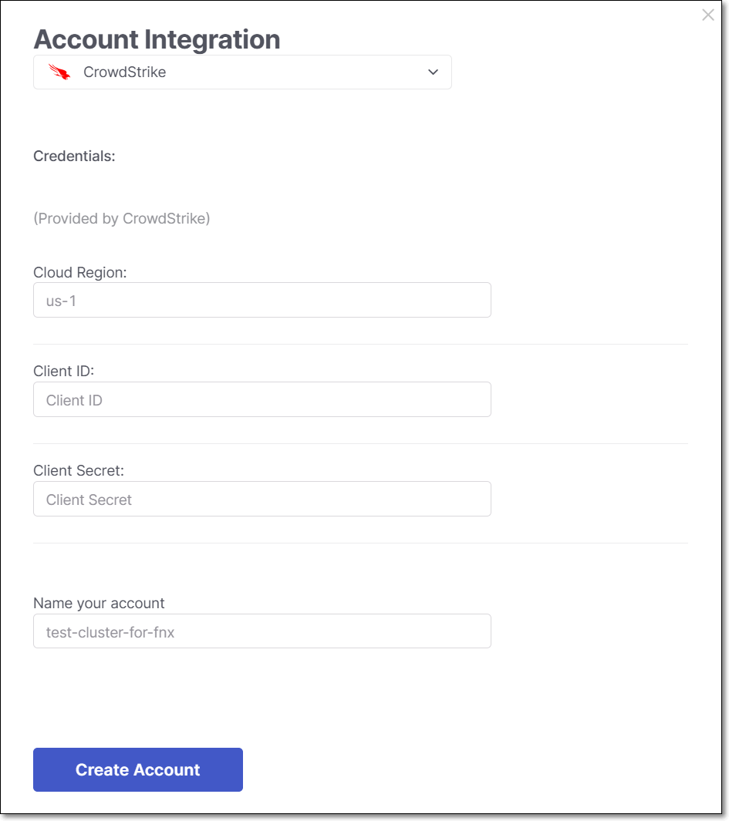The image size is (729, 821).
Task: Click the Client Secret: field label
Action: click(x=79, y=470)
